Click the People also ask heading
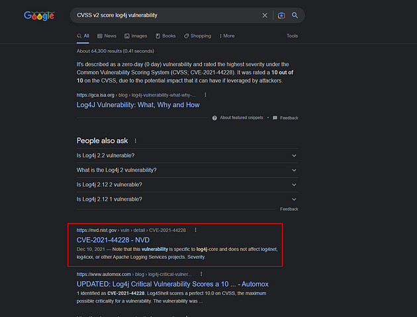This screenshot has width=417, height=317. click(102, 141)
